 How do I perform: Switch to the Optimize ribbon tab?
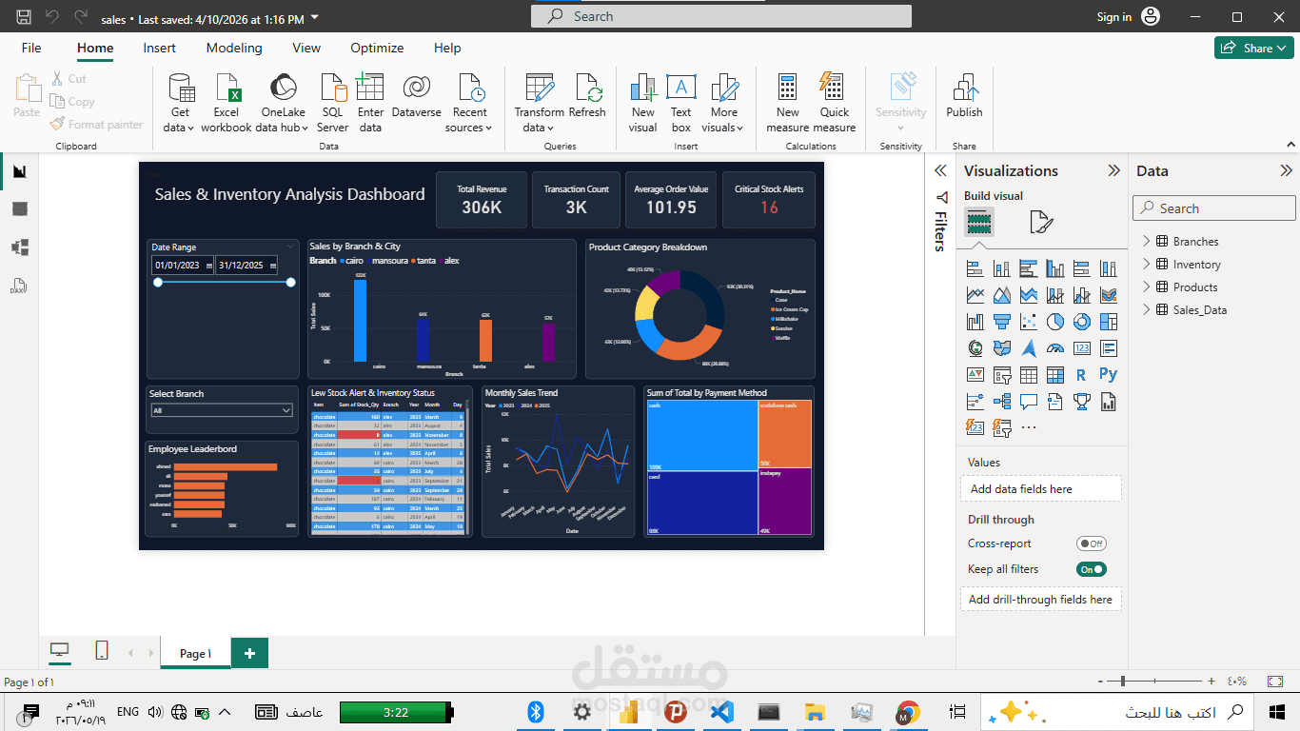pyautogui.click(x=377, y=48)
